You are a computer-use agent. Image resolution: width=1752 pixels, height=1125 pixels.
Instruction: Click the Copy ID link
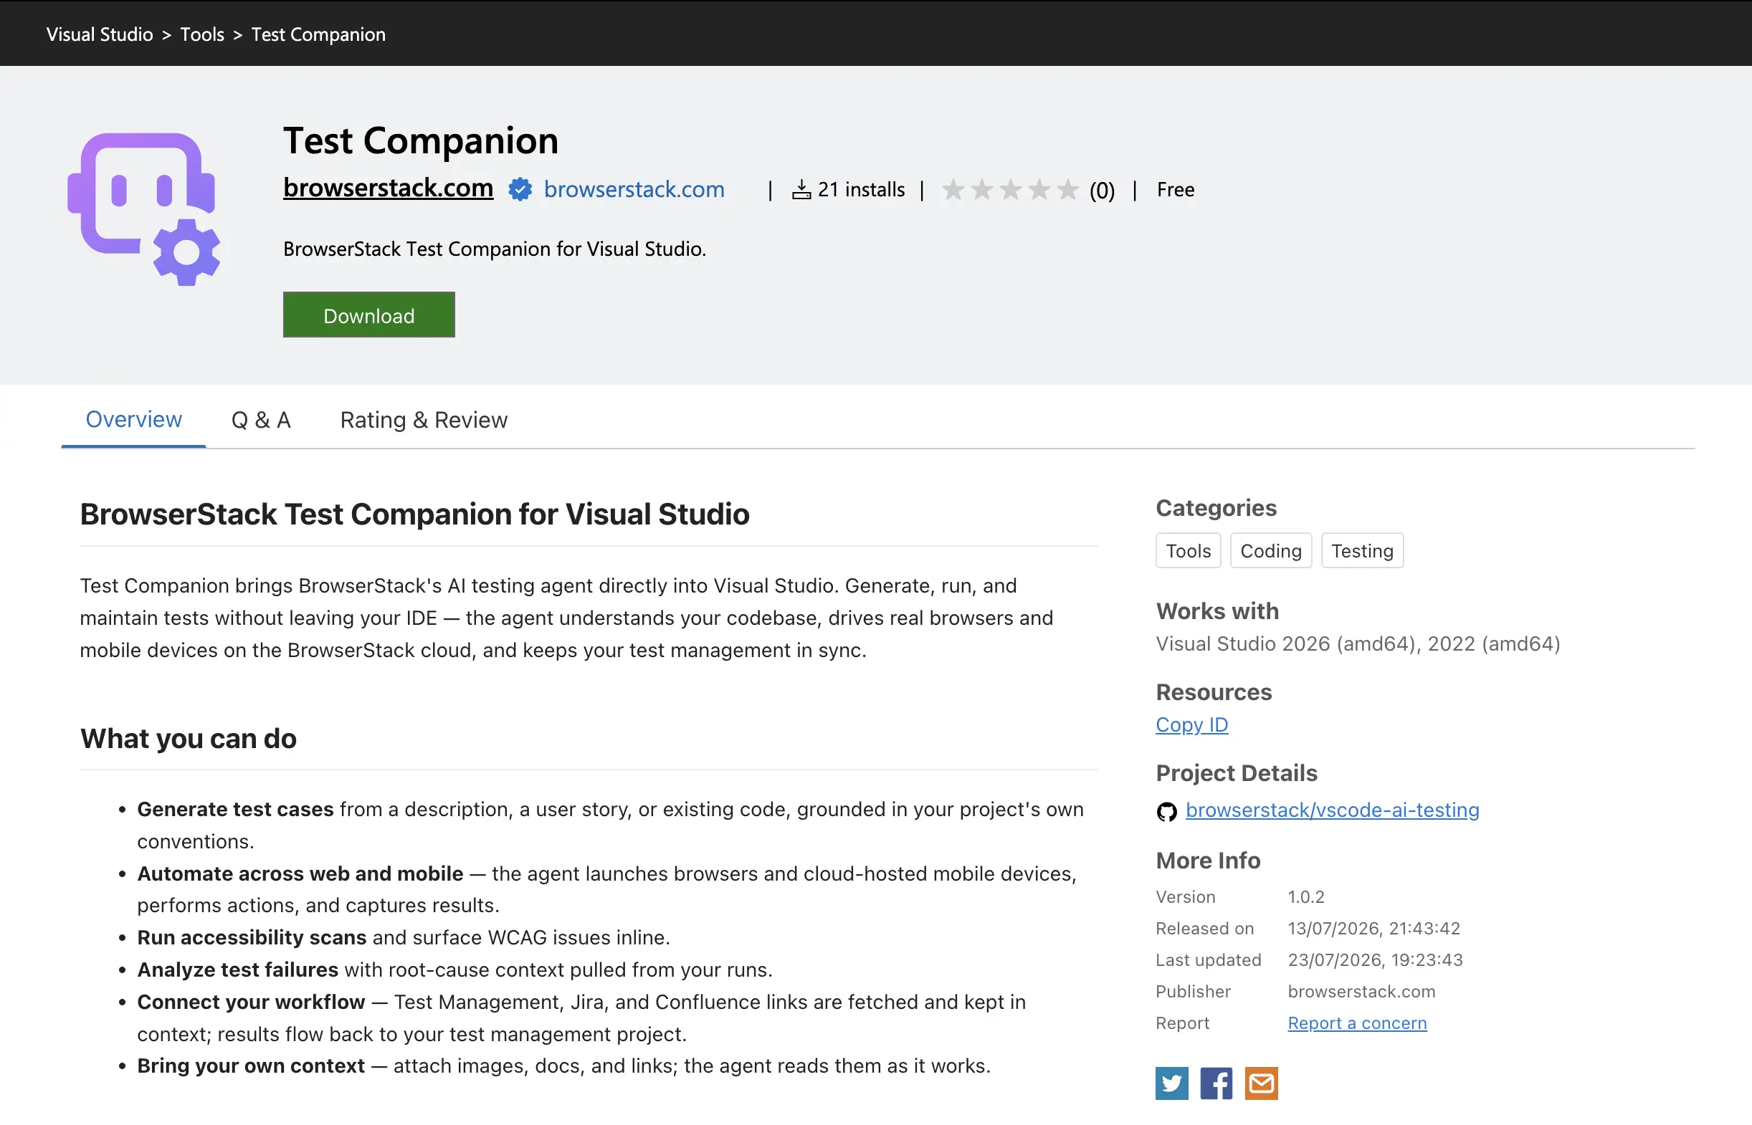coord(1191,724)
